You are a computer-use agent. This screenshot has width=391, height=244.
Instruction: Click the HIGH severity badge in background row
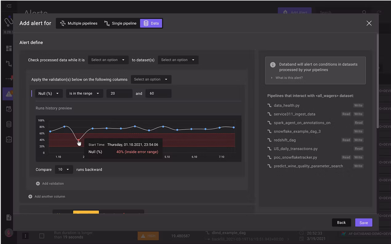[148, 236]
